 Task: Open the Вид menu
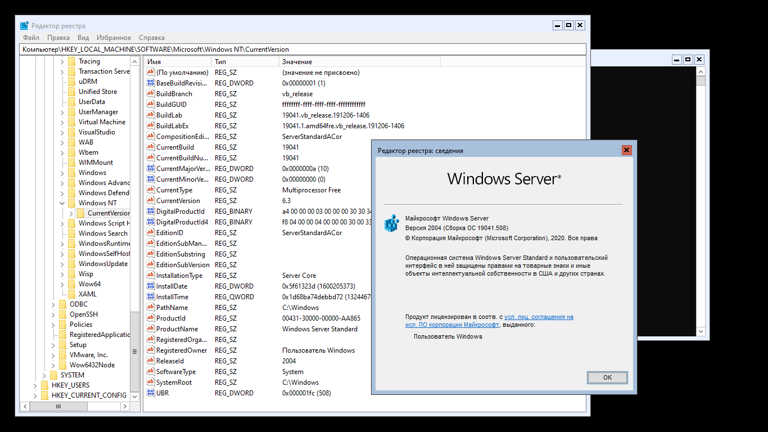(83, 38)
